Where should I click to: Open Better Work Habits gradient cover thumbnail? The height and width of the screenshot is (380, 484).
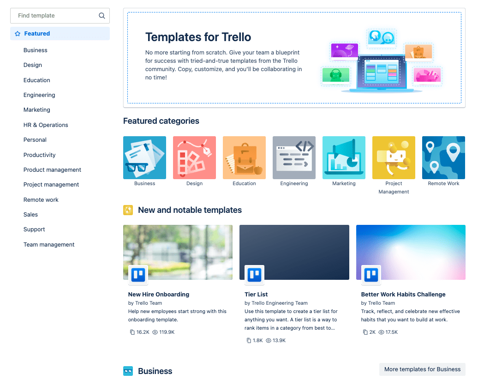(411, 252)
